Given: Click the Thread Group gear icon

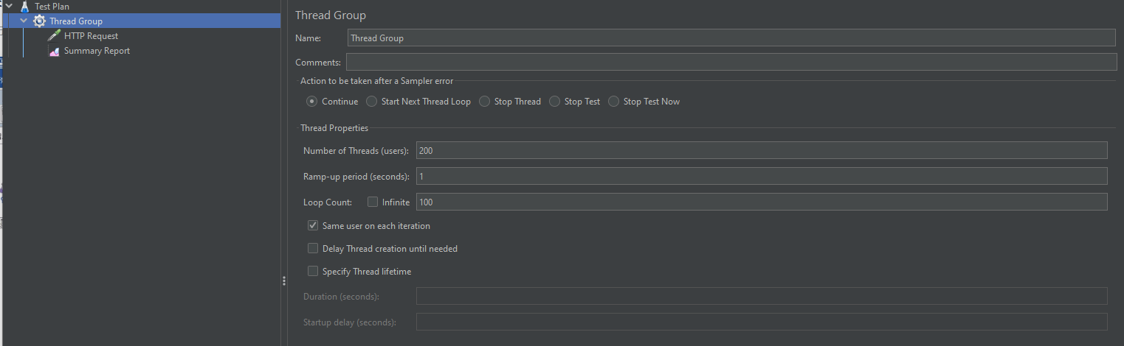Looking at the screenshot, I should click(x=39, y=21).
